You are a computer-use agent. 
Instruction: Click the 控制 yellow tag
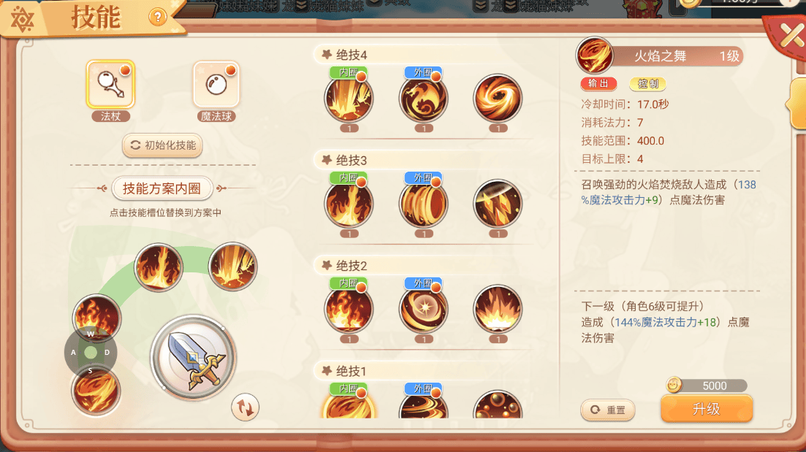tap(647, 83)
